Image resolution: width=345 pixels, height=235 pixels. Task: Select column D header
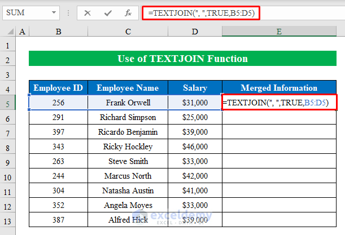pyautogui.click(x=195, y=32)
